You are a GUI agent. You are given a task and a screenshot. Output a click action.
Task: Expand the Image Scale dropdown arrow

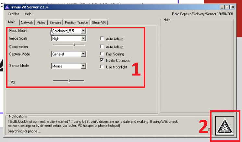pos(83,38)
